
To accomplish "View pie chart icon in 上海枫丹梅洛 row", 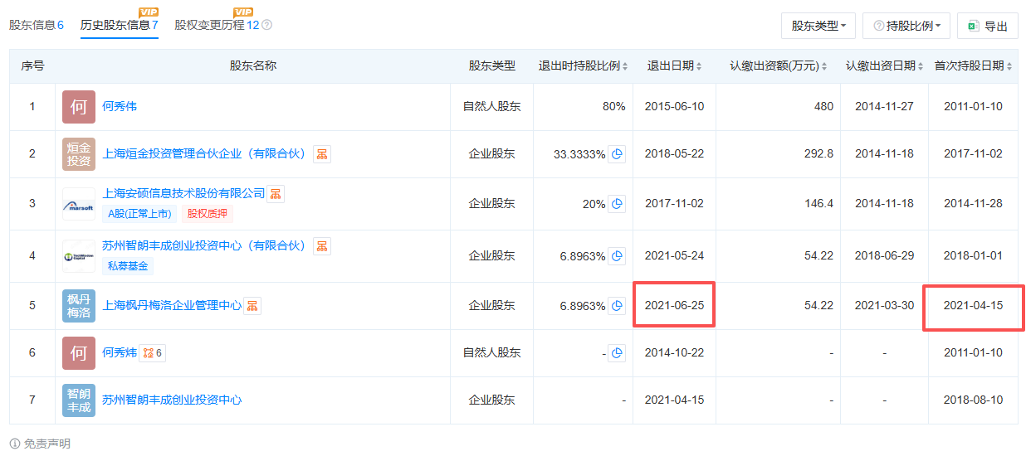I will 617,306.
